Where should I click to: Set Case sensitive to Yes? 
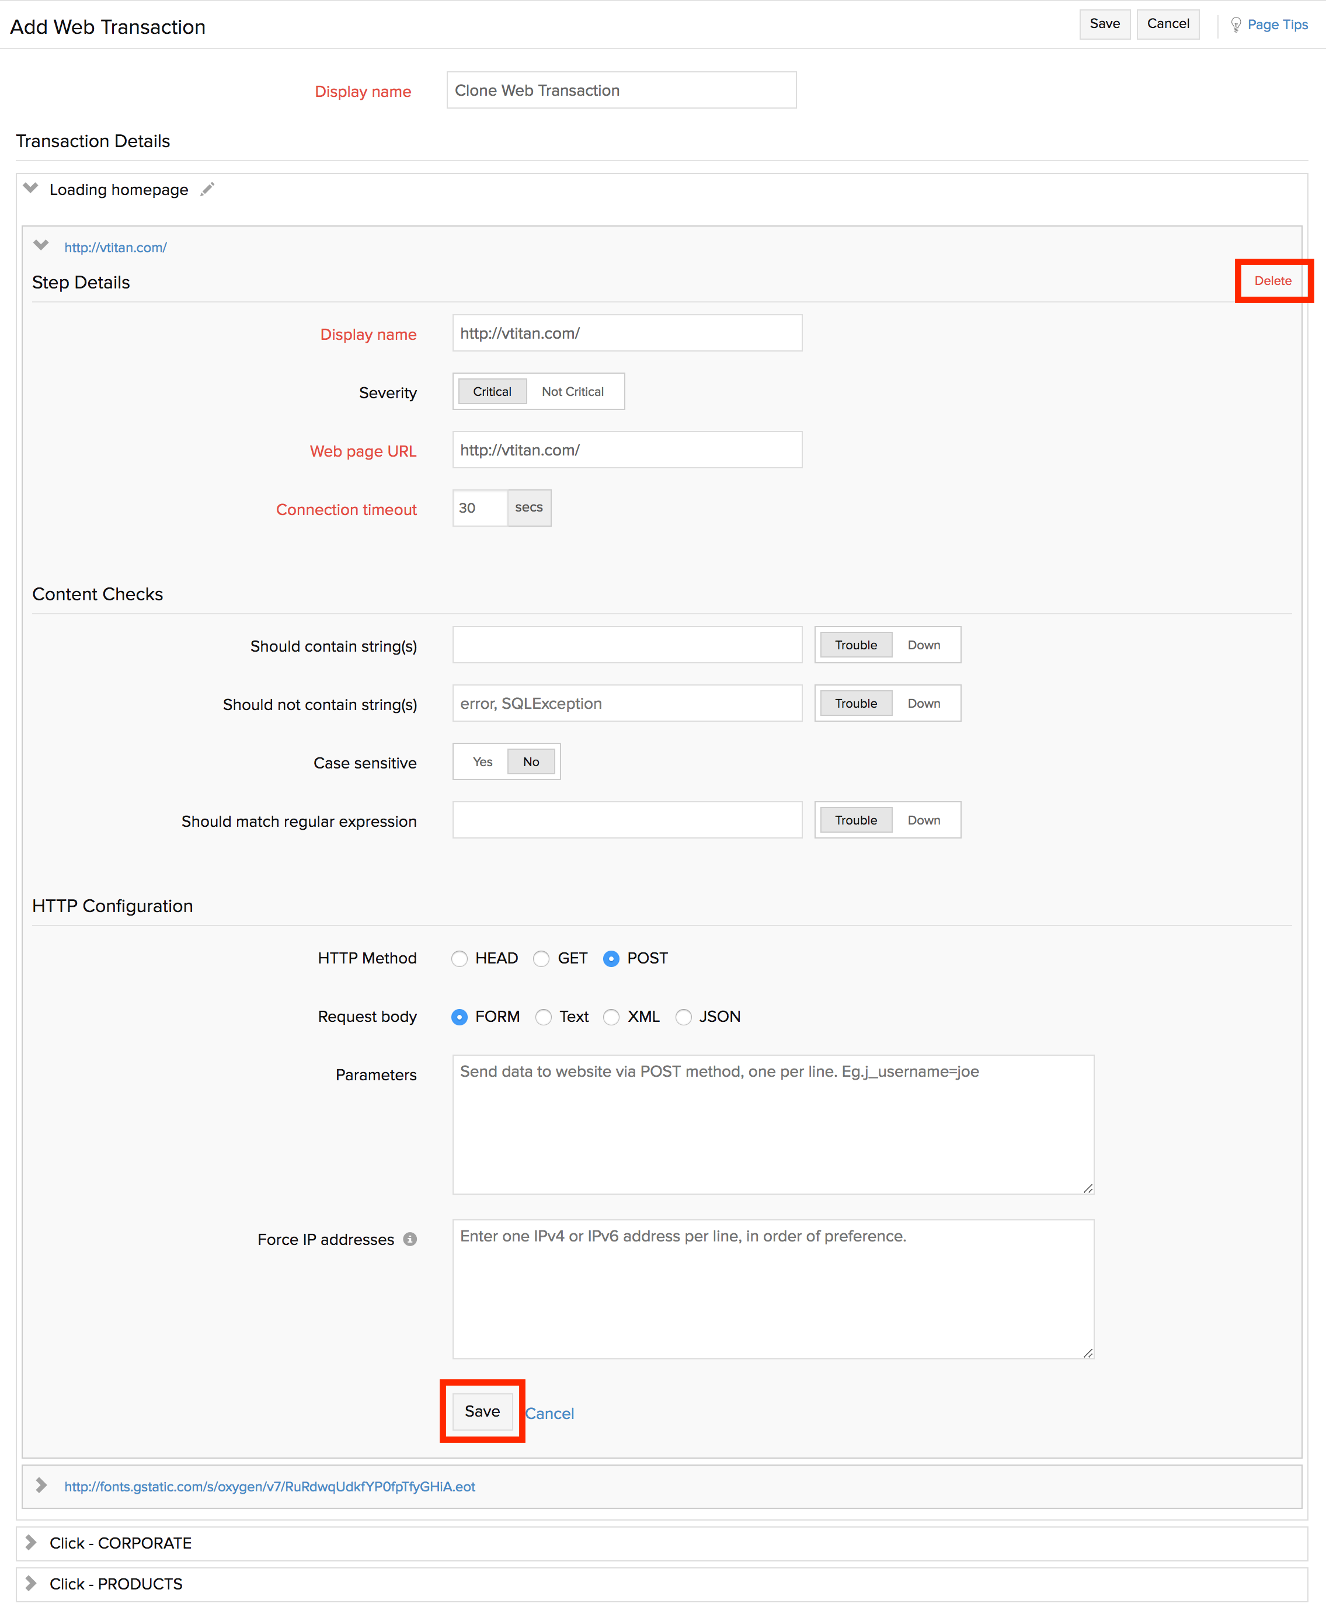(482, 761)
